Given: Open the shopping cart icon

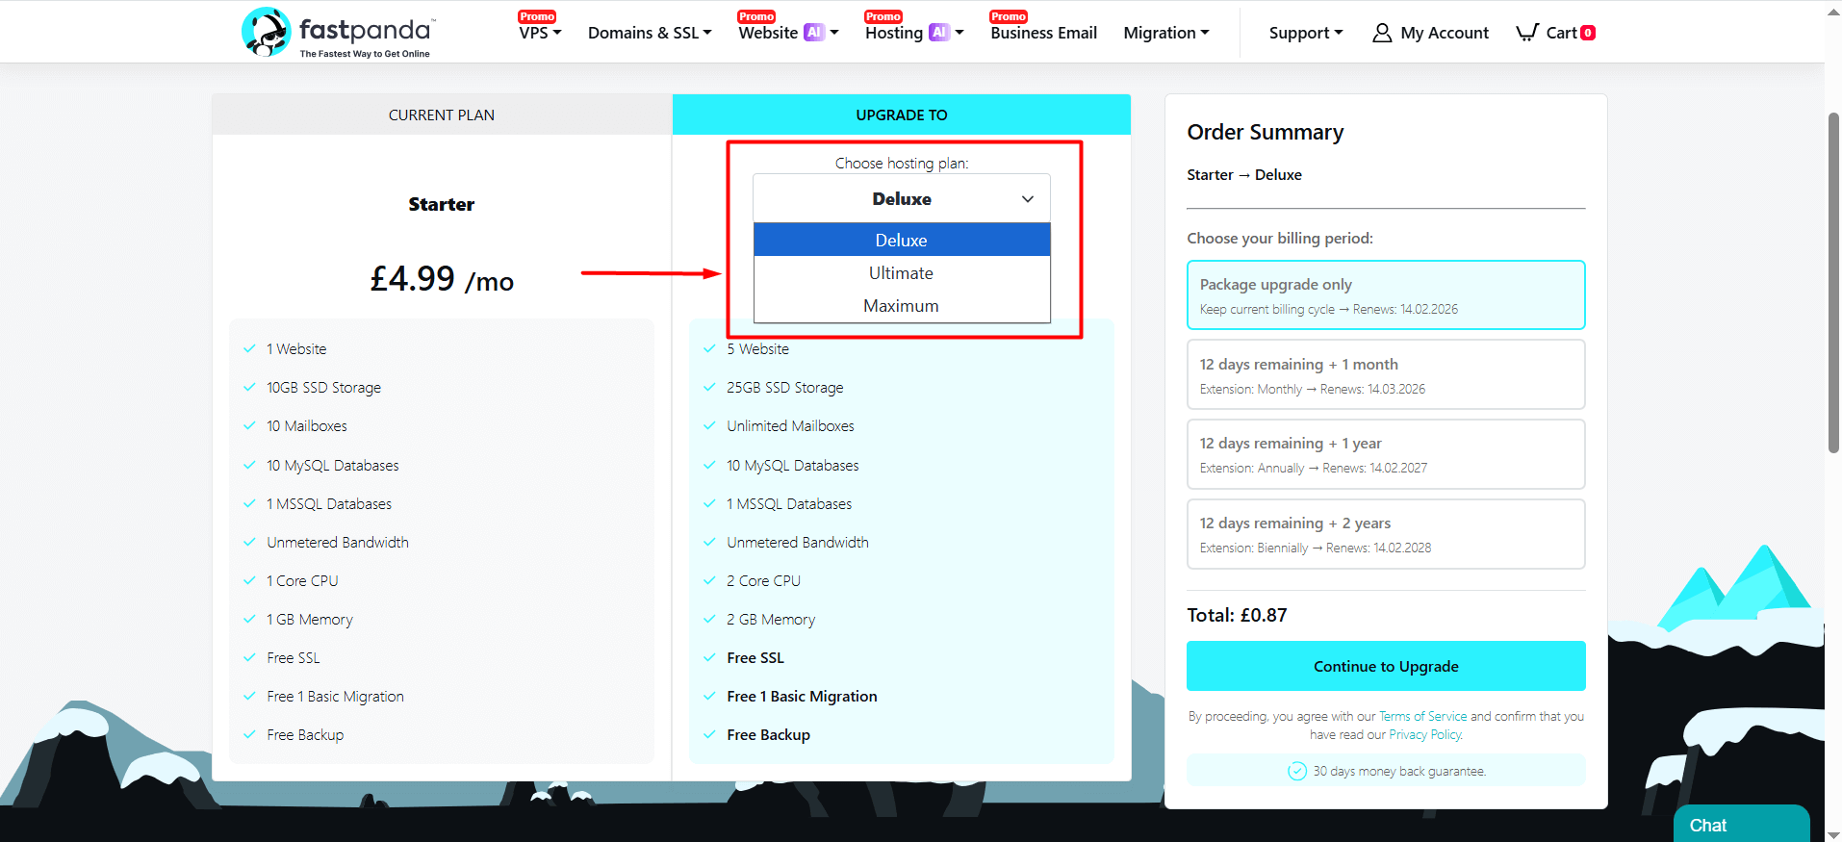Looking at the screenshot, I should coord(1526,33).
